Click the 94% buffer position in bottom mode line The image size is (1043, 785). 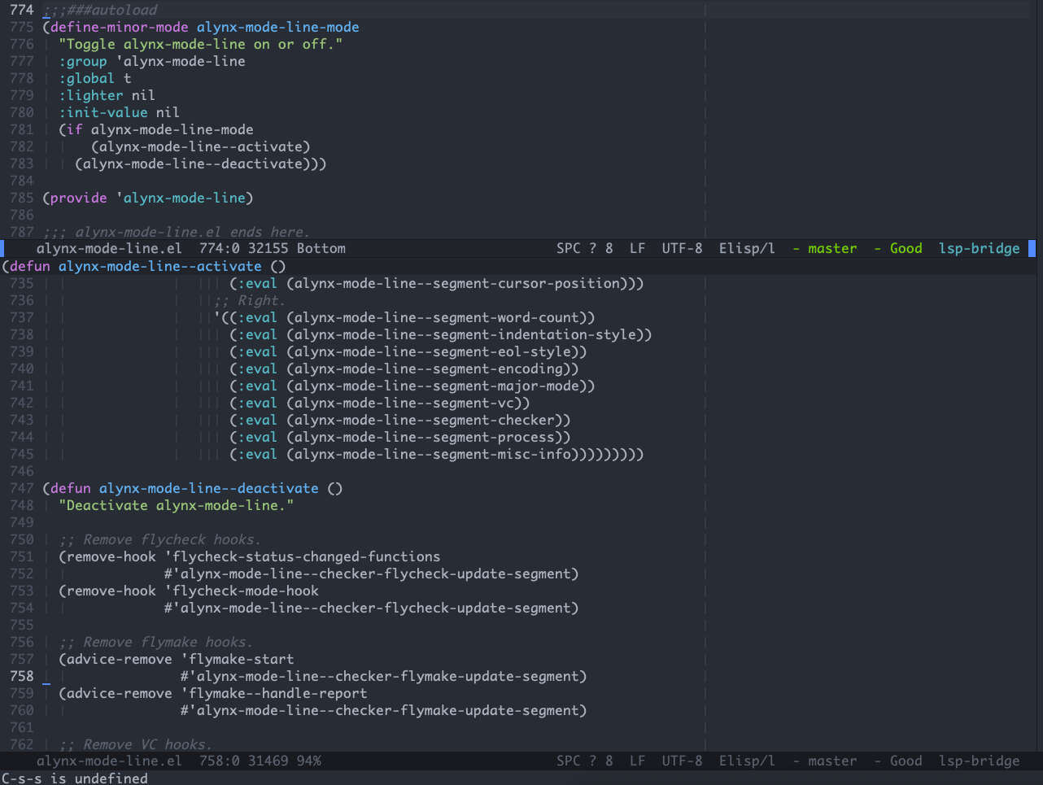308,761
